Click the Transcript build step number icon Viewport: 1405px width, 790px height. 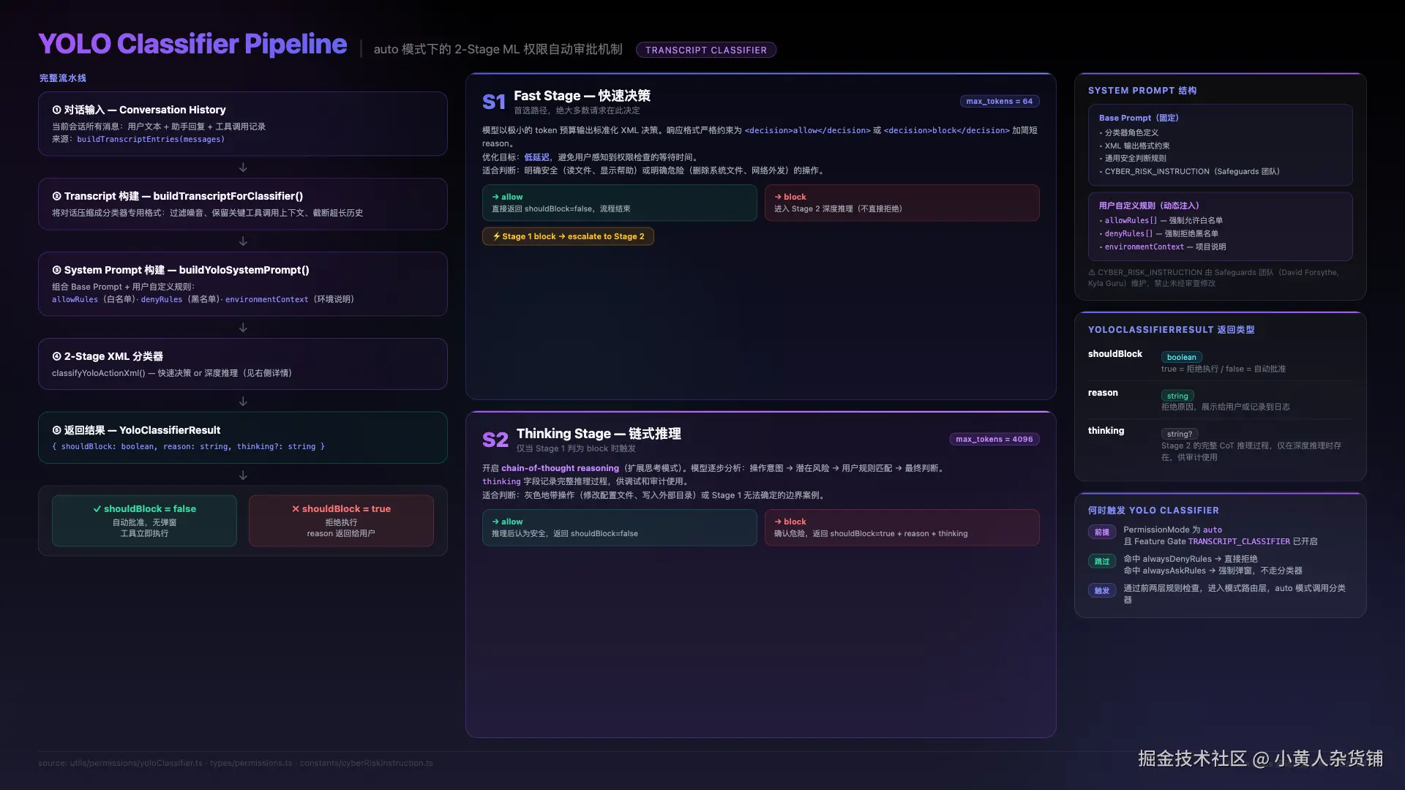coord(56,196)
